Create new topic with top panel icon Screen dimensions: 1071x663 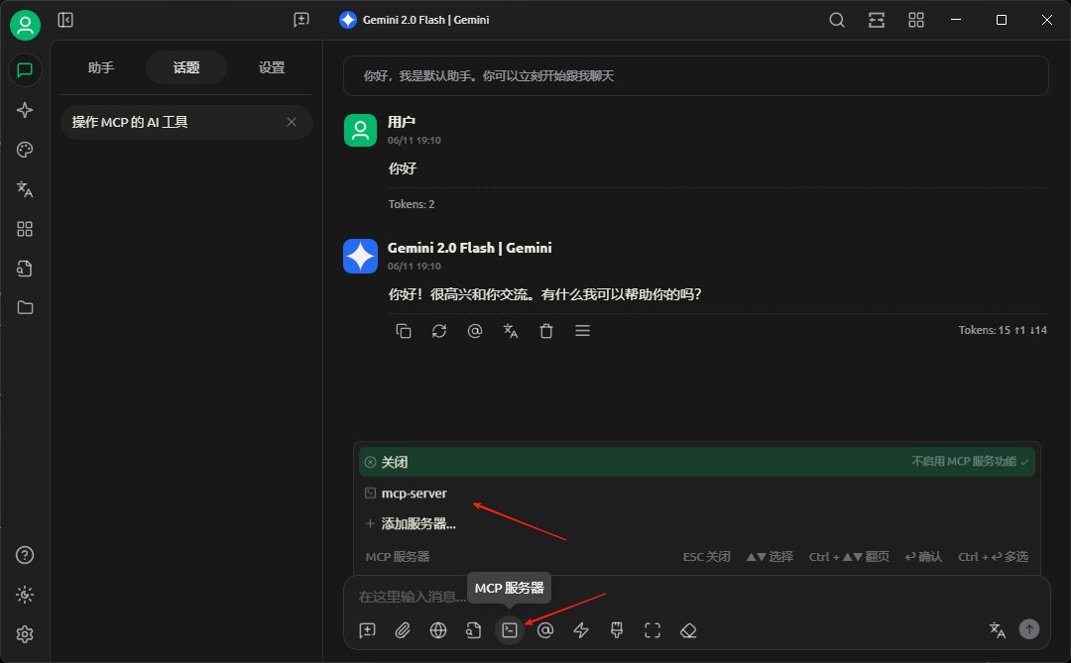(301, 20)
